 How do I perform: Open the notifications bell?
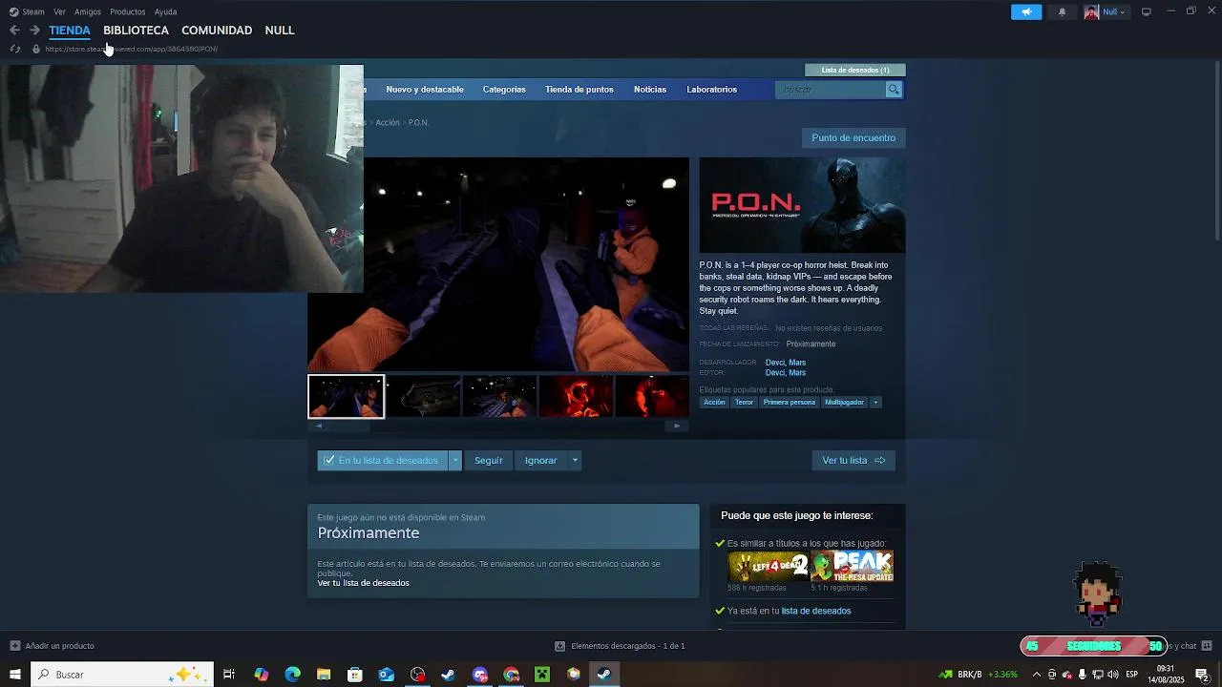[1062, 11]
